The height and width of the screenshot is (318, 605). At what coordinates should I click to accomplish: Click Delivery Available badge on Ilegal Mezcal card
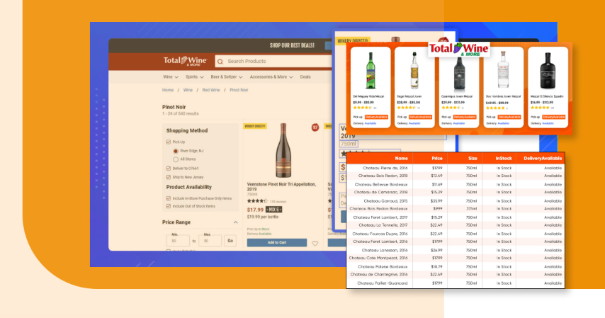pyautogui.click(x=421, y=117)
